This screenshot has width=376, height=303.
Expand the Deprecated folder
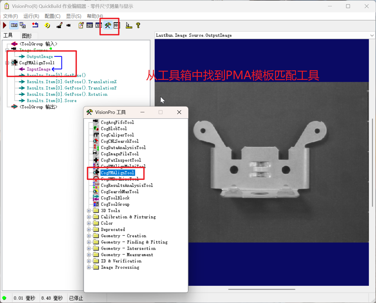tap(89, 230)
